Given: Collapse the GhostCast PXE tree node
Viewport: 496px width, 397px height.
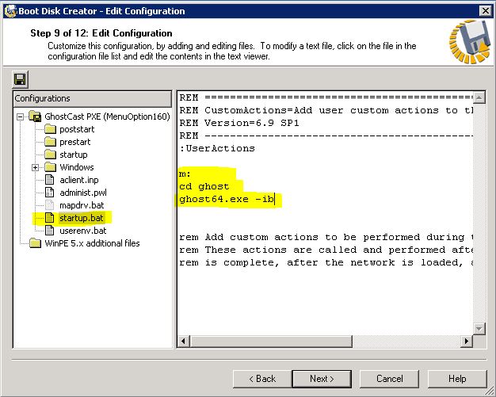Looking at the screenshot, I should click(20, 116).
